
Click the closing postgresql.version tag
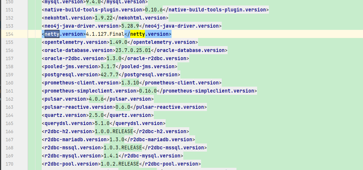(x=149, y=75)
